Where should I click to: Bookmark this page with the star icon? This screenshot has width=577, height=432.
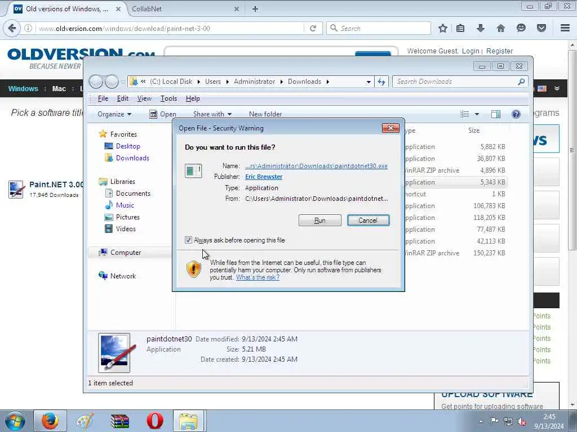coord(443,28)
